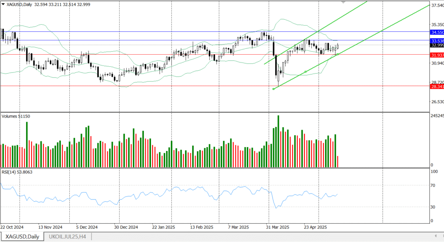
Task: Open the dropdown arrow beside XAGUSD,Daily title
Action: [x=3, y=4]
